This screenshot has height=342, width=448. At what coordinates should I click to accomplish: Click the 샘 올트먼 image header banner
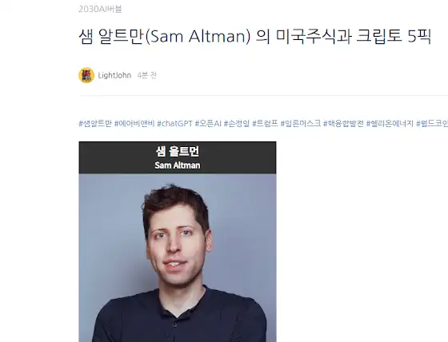[x=178, y=157]
